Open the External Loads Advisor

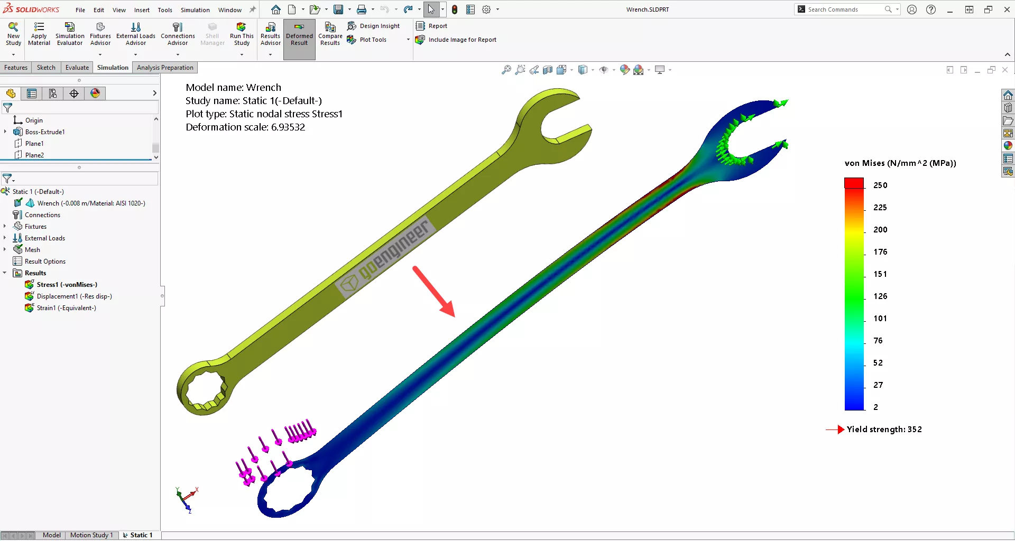click(135, 33)
